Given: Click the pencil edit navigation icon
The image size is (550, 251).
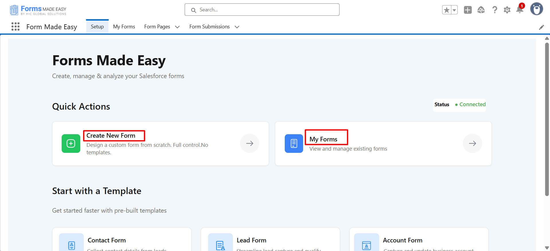Looking at the screenshot, I should [x=541, y=27].
